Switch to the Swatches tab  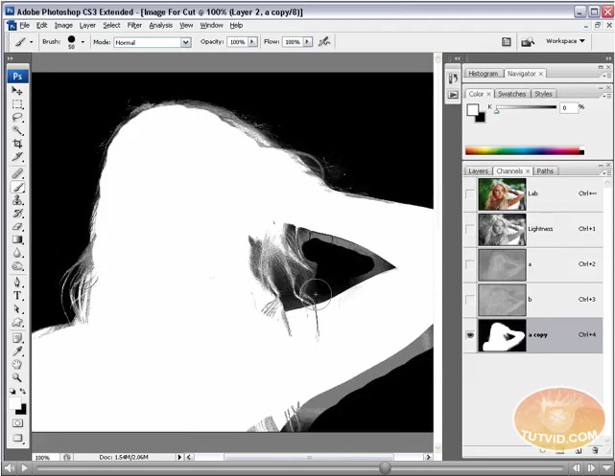point(511,94)
